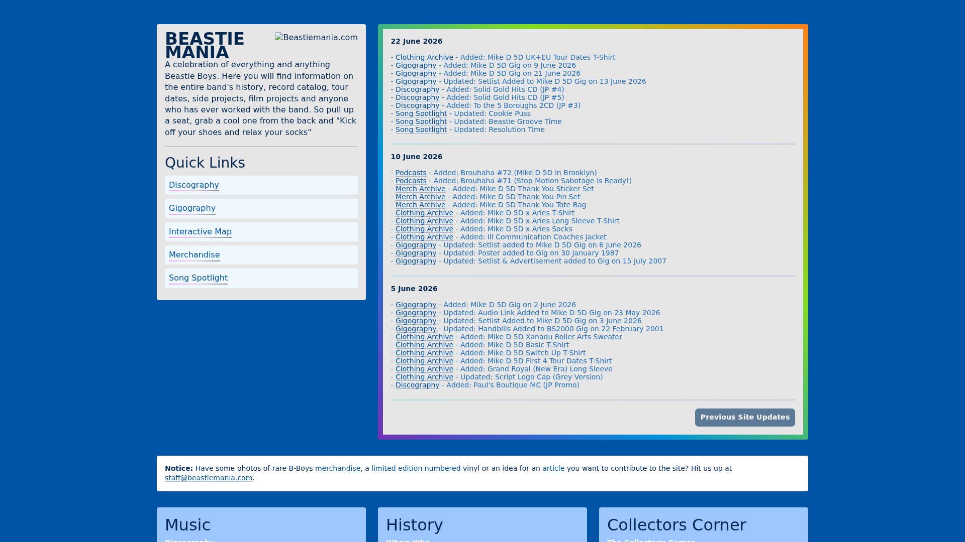The height and width of the screenshot is (542, 965).
Task: Open the Interactive Map quick link
Action: 200,232
